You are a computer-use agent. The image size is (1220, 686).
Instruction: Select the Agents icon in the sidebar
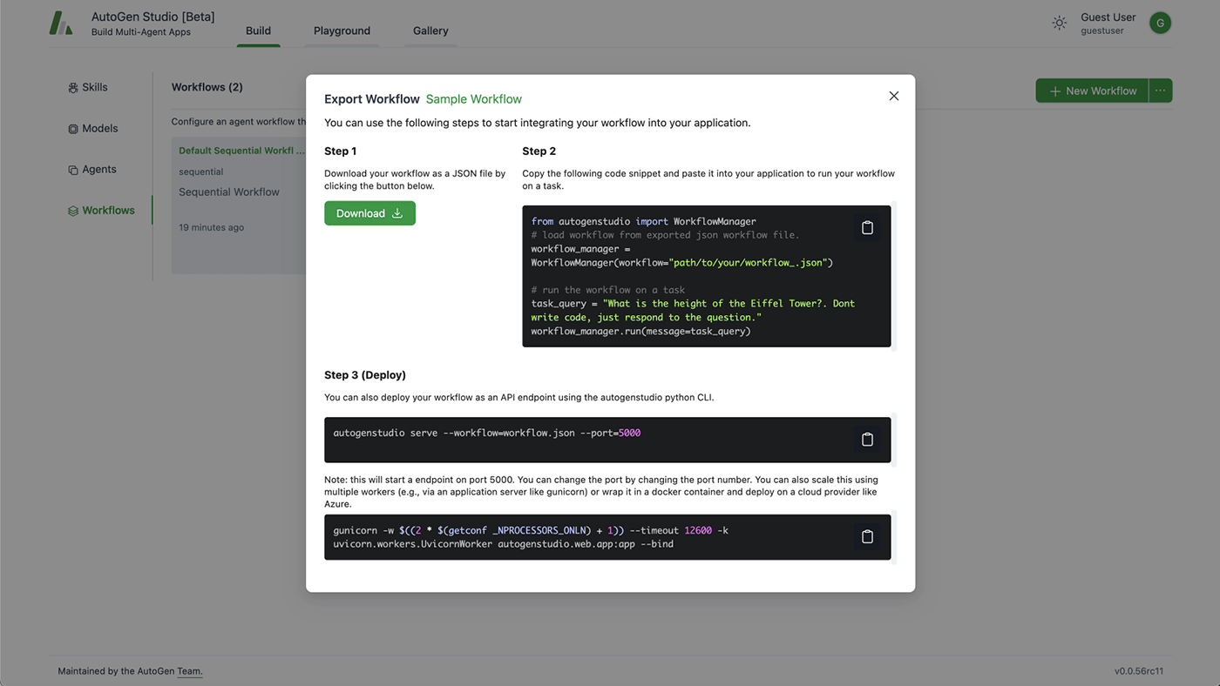pyautogui.click(x=71, y=169)
